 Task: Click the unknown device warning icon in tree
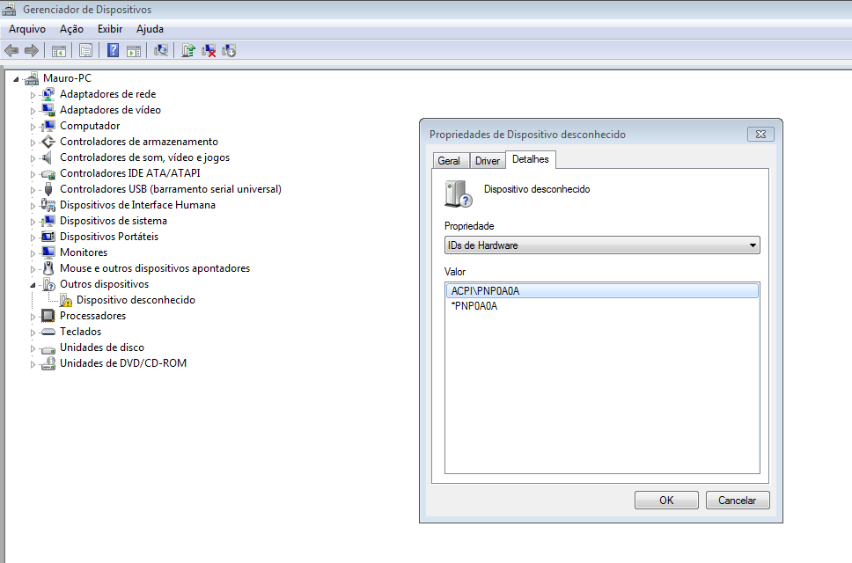pyautogui.click(x=65, y=300)
